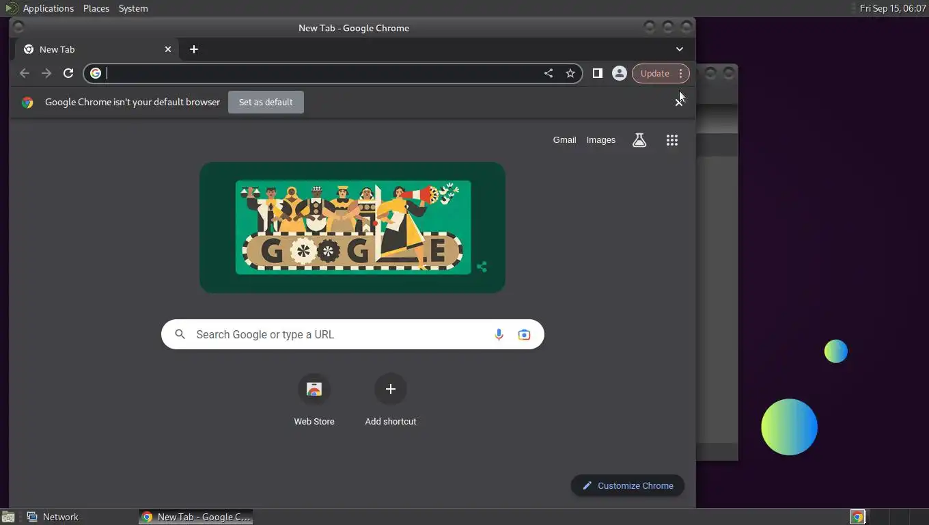This screenshot has width=929, height=525.
Task: Click the Update button
Action: tap(654, 73)
